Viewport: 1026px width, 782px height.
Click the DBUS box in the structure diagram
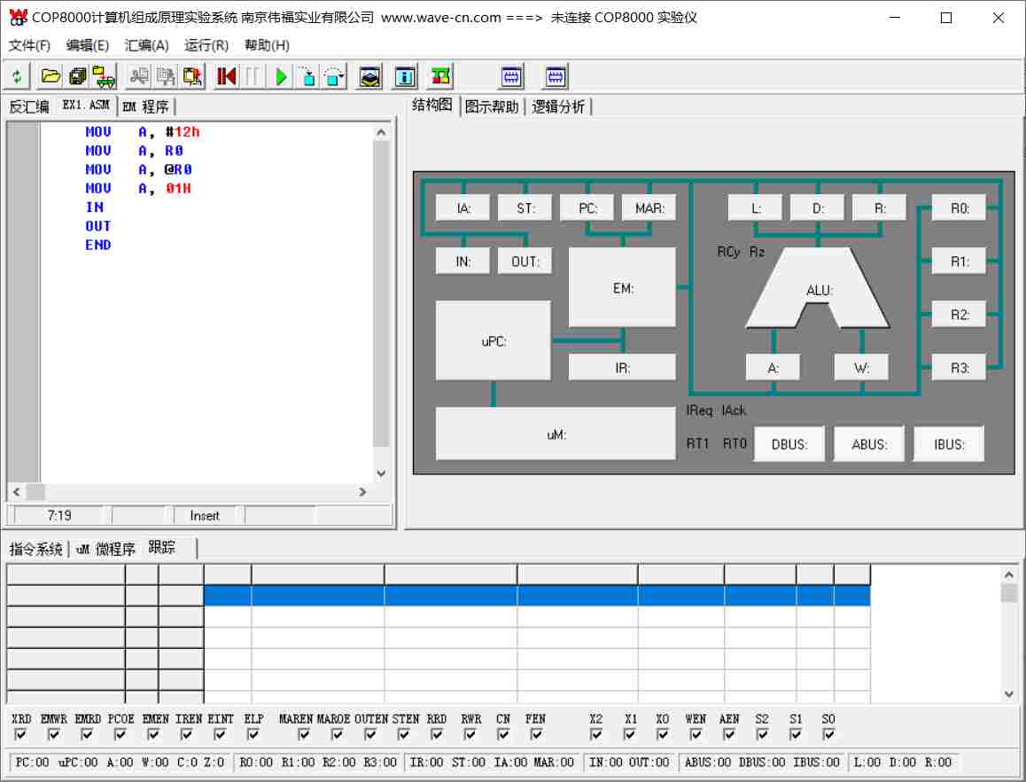pos(789,444)
